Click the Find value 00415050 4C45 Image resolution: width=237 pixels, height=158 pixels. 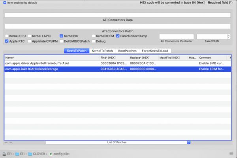[x=114, y=69]
